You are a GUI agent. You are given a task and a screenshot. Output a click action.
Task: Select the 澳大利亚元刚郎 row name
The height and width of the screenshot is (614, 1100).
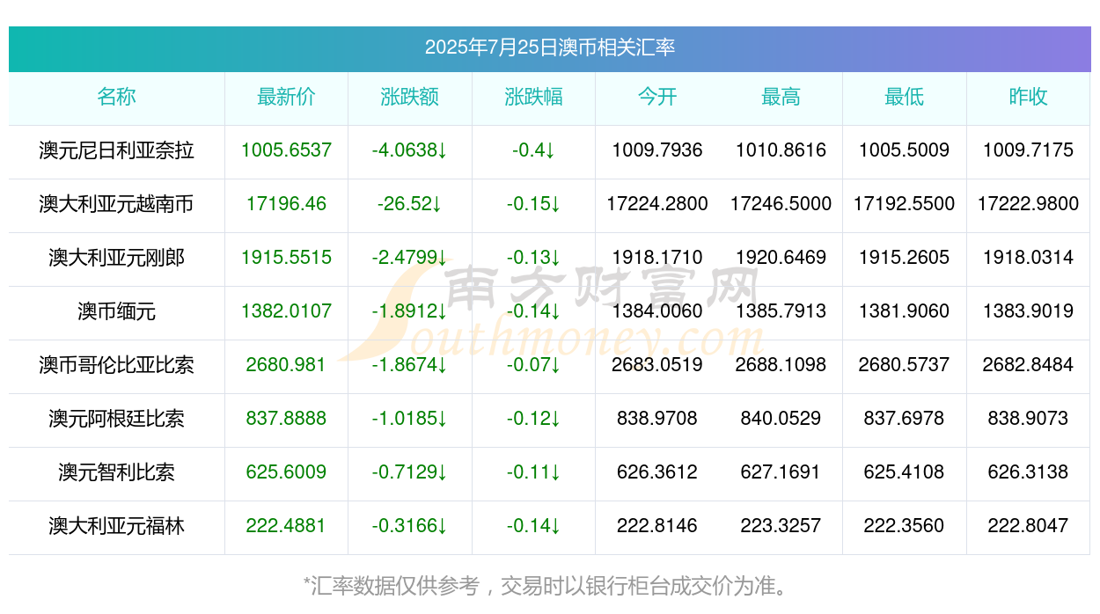point(116,258)
